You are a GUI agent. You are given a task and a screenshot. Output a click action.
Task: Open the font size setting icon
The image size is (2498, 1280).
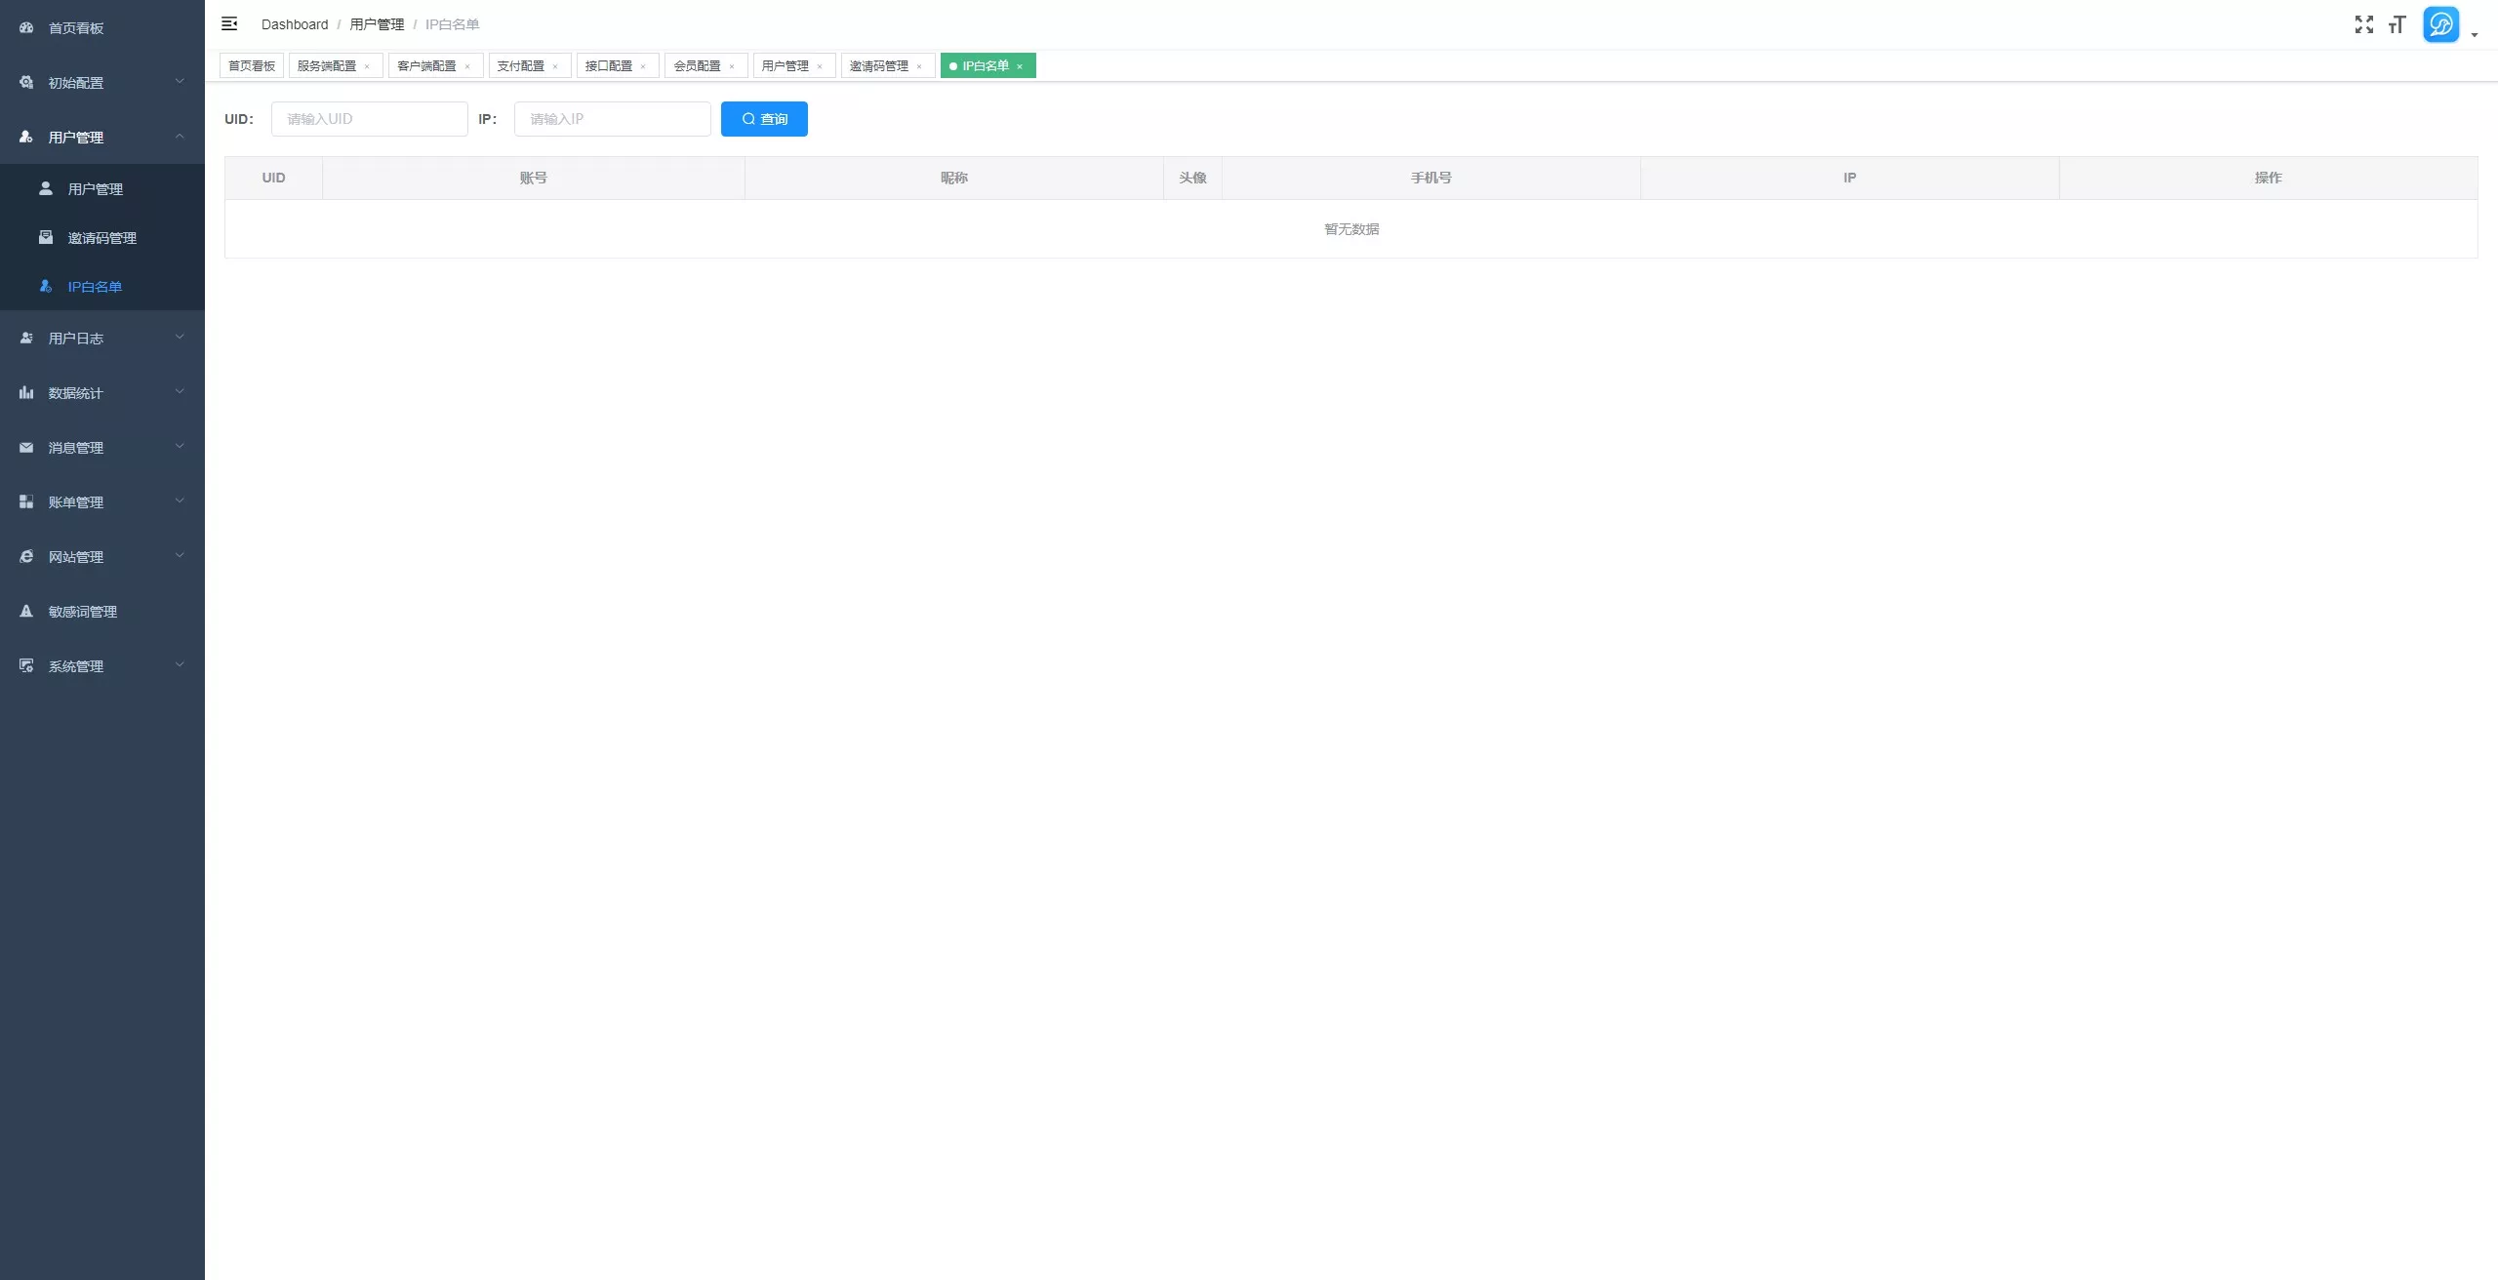2397,24
